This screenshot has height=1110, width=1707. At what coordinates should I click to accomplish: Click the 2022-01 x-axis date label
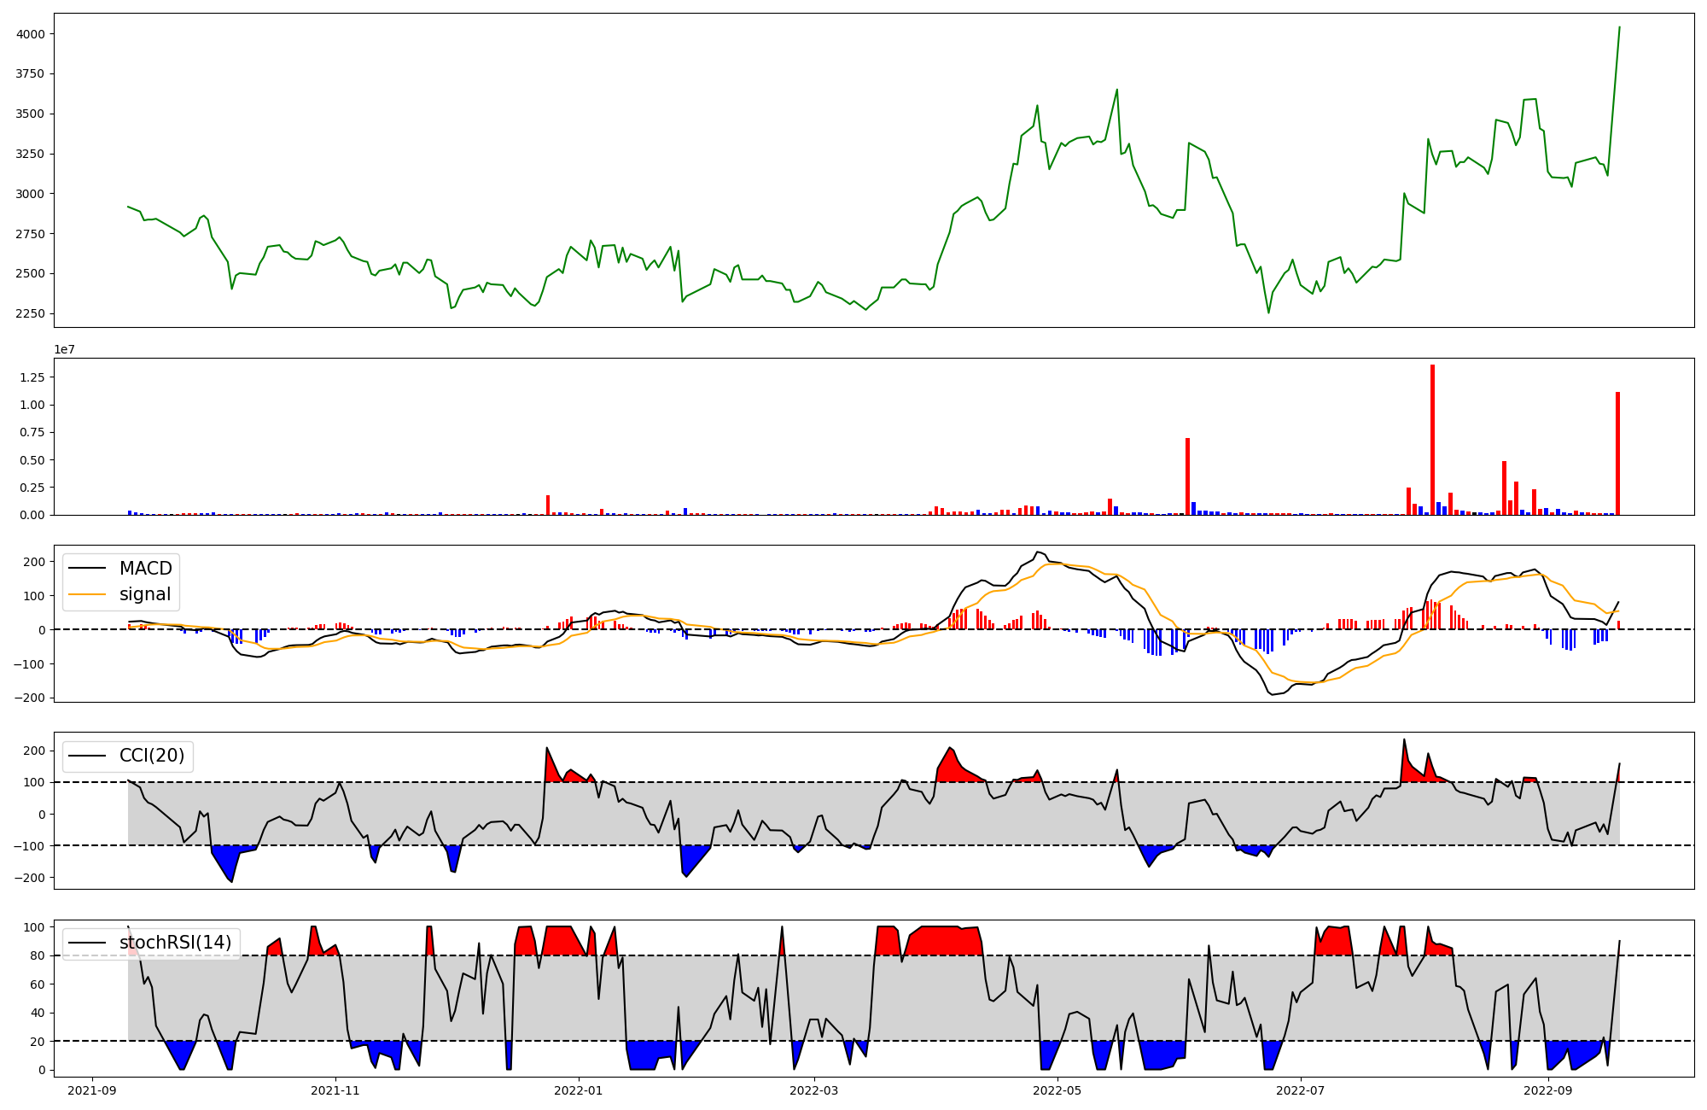579,1090
